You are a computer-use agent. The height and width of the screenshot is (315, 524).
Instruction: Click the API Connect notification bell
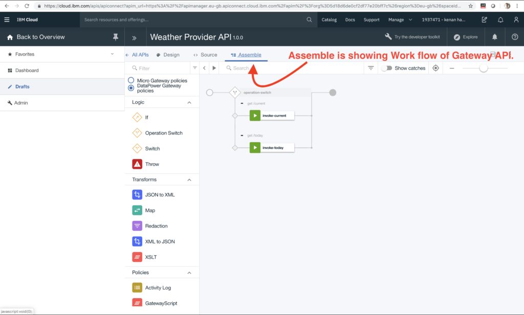[495, 37]
